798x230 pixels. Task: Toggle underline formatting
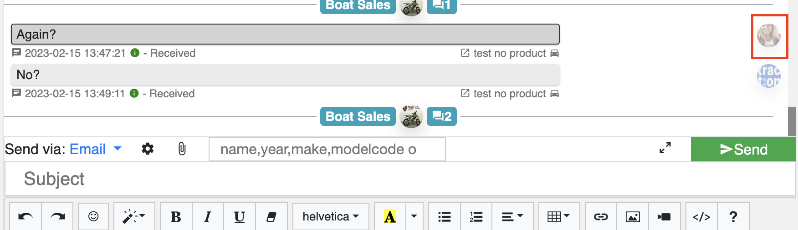[240, 217]
